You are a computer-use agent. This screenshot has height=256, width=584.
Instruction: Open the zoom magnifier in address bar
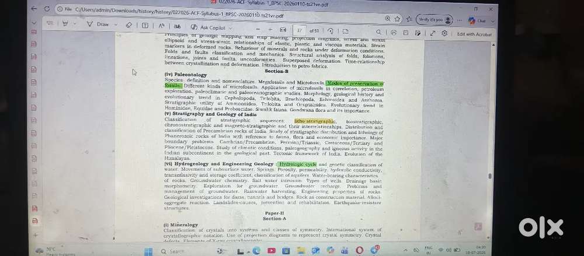388,19
